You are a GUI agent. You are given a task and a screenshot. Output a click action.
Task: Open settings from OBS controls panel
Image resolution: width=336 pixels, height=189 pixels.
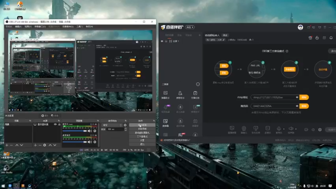coord(142,140)
